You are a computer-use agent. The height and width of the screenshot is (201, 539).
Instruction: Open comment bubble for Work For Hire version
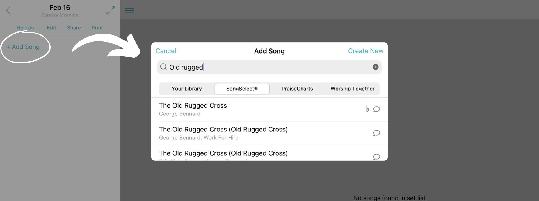click(376, 133)
